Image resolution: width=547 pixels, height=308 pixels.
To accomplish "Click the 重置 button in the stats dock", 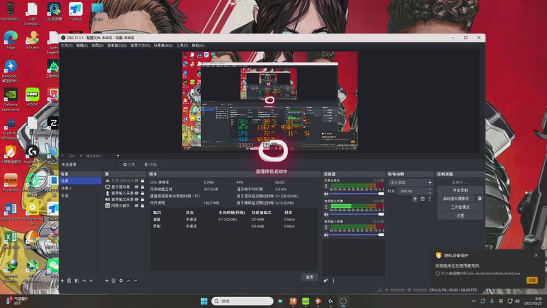I will 310,277.
